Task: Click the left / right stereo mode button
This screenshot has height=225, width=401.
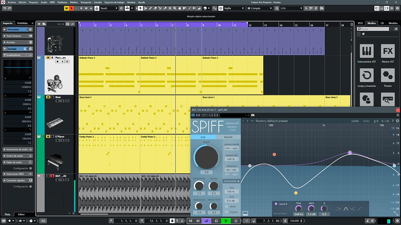Action: click(x=232, y=148)
